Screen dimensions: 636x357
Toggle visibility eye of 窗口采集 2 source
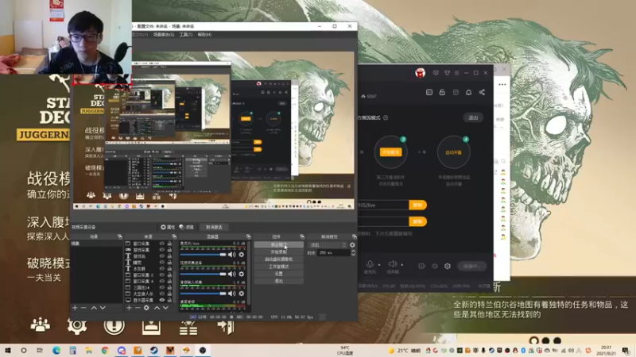[162, 274]
